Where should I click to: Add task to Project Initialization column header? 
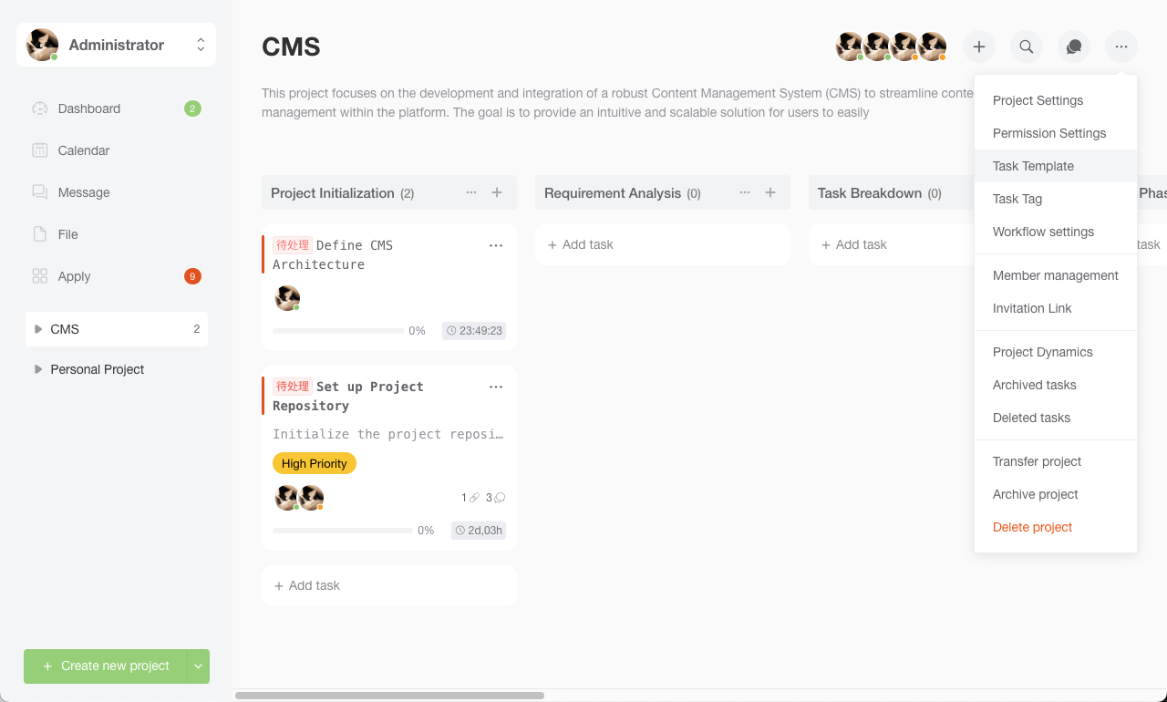[497, 192]
